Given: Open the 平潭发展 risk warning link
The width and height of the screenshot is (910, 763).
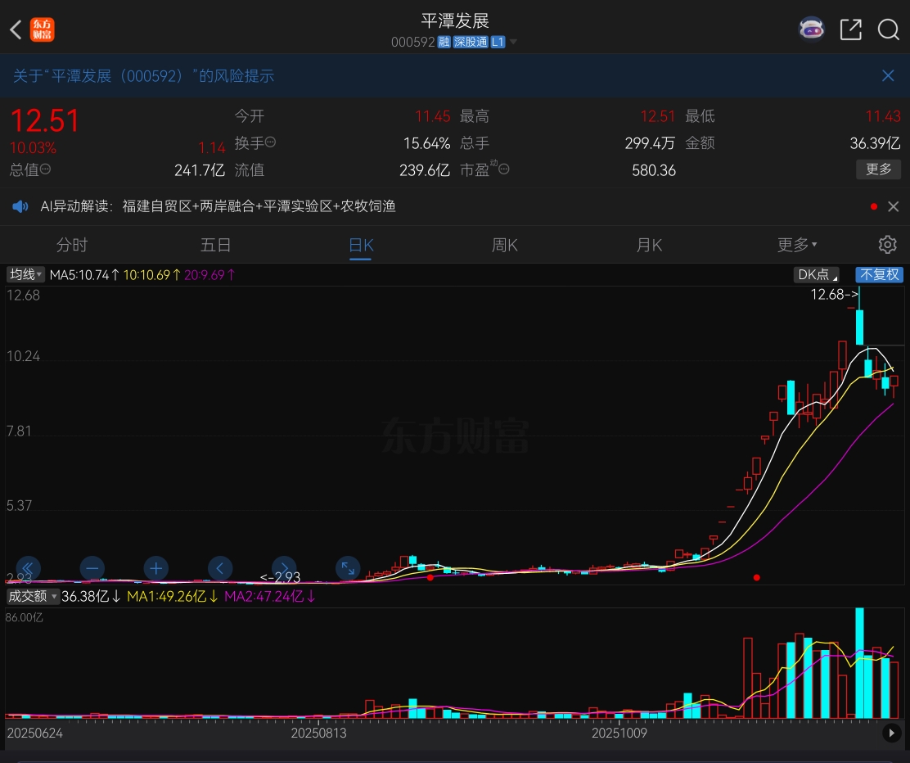Looking at the screenshot, I should click(143, 76).
